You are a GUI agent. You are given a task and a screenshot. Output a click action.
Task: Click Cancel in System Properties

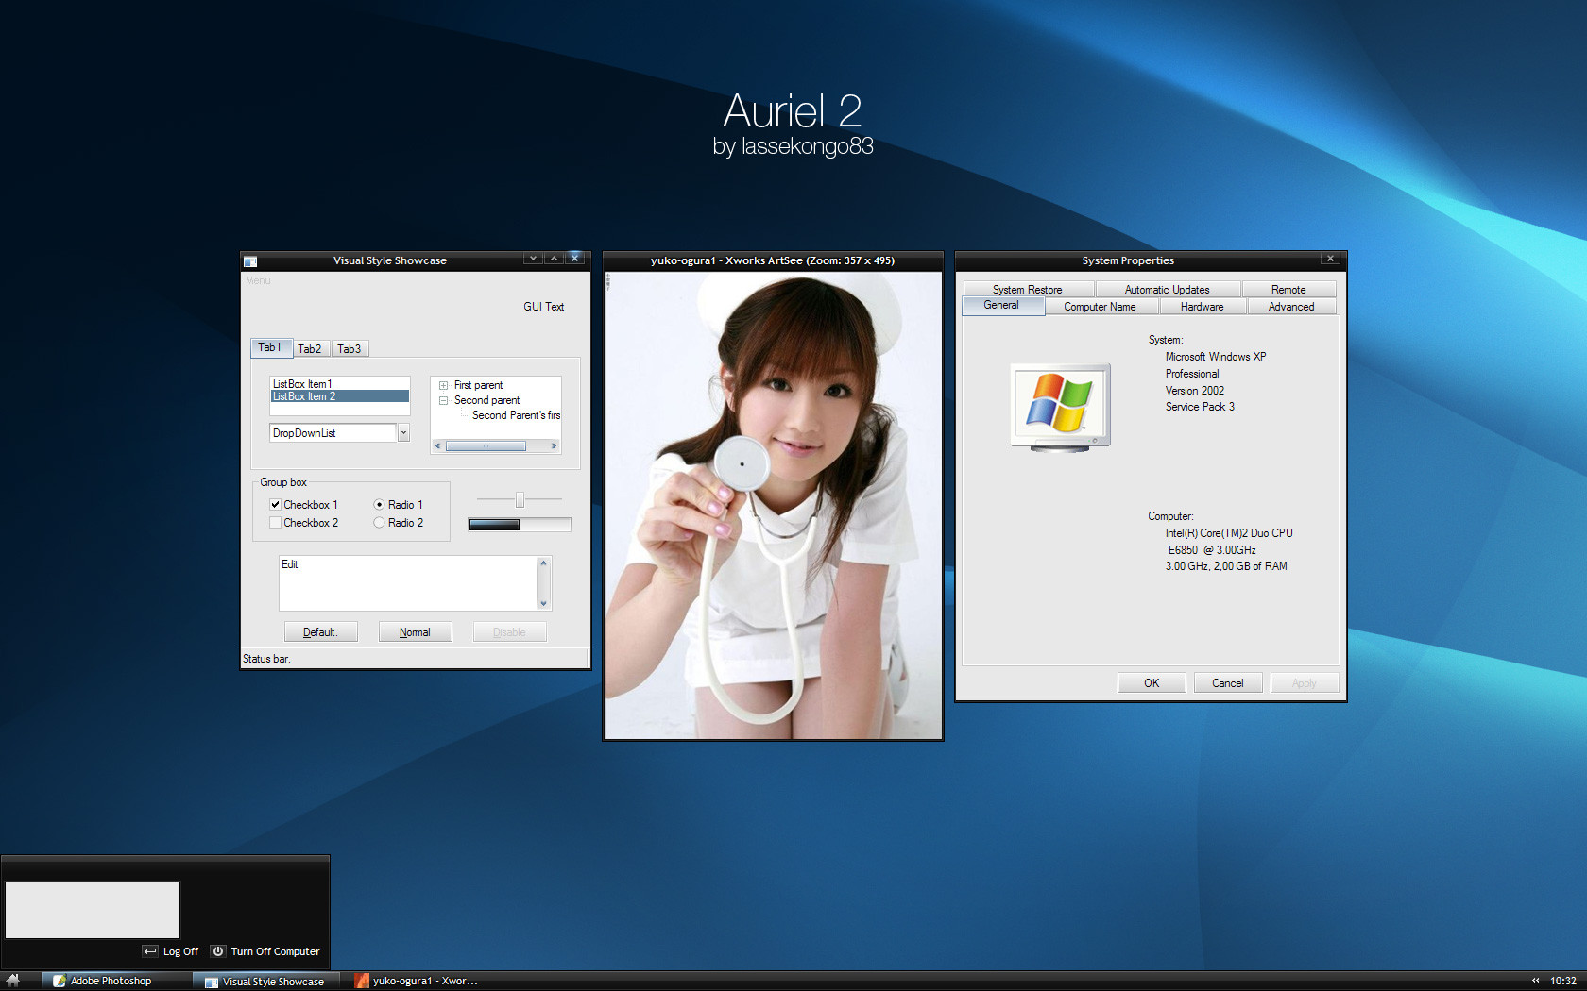[x=1227, y=683]
